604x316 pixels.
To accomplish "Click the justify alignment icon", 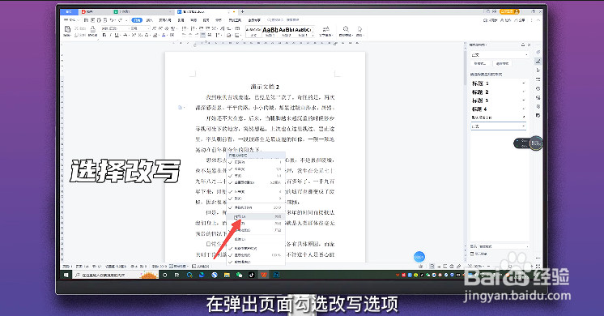I will pyautogui.click(x=203, y=35).
